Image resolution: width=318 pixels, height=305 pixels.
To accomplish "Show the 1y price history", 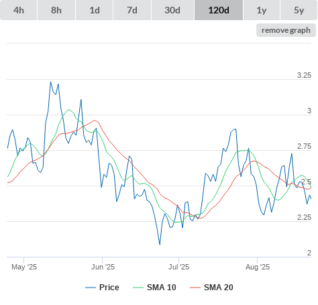I will click(262, 10).
